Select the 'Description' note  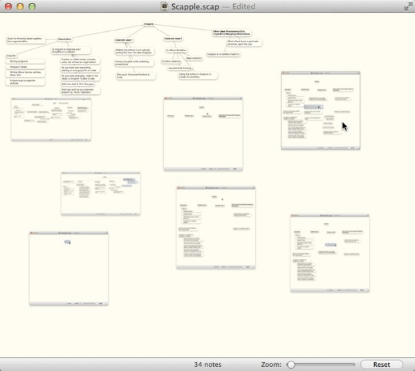64,39
